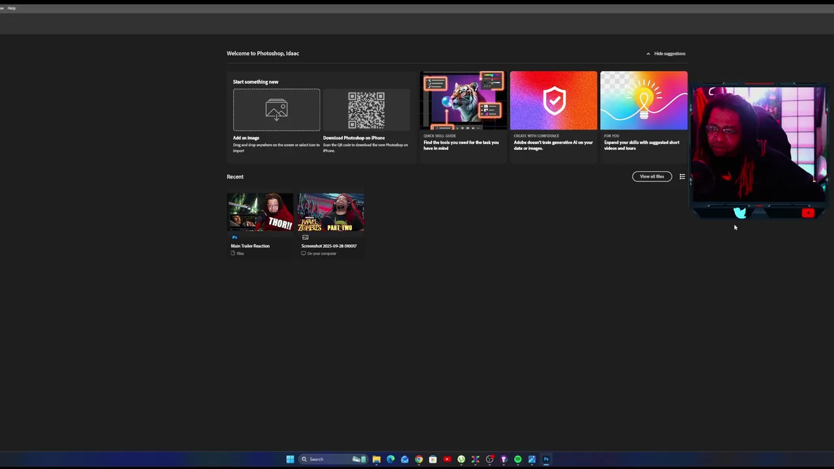
Task: Open the Create with Confidence shield card
Action: tap(553, 100)
